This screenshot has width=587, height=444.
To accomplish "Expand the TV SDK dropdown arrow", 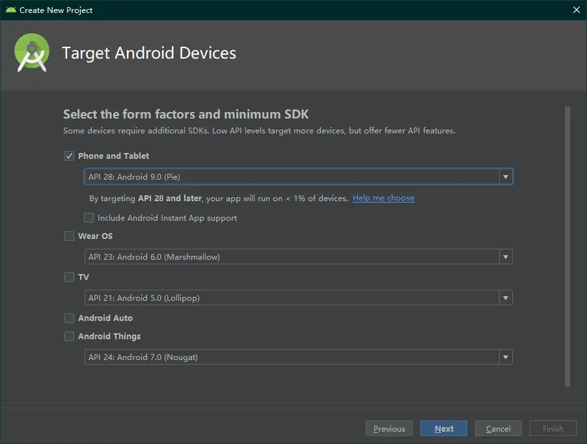I will (506, 298).
